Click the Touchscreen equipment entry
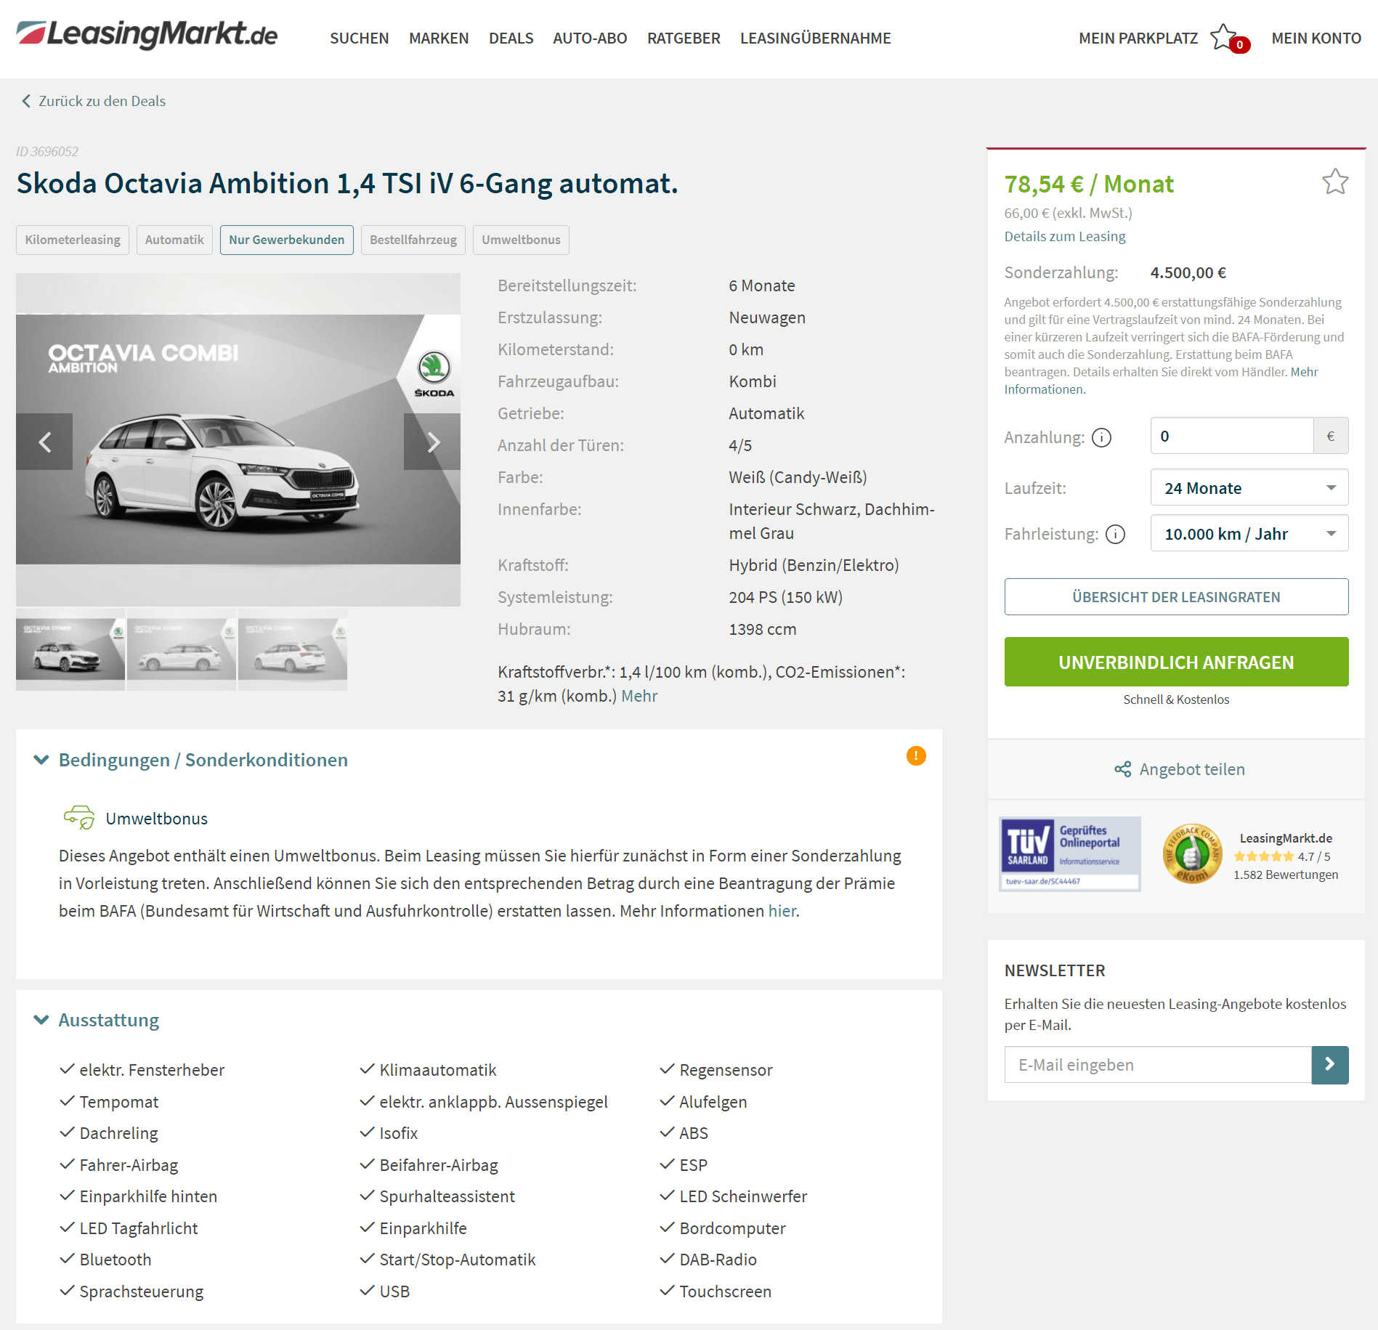The image size is (1378, 1330). point(725,1292)
